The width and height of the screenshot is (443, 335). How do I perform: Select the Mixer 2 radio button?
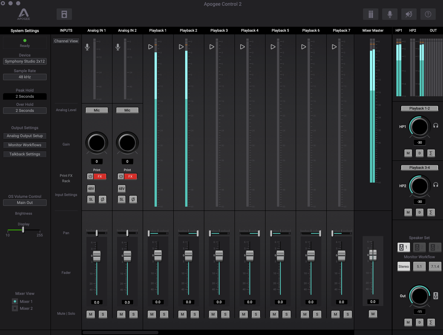(x=15, y=308)
